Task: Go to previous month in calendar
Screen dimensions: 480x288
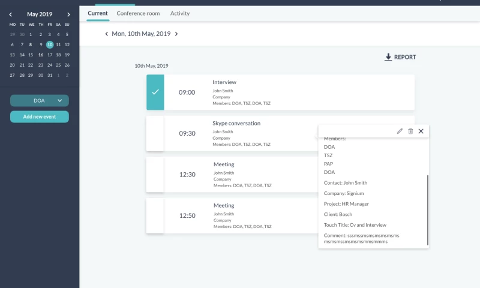Action: 10,14
